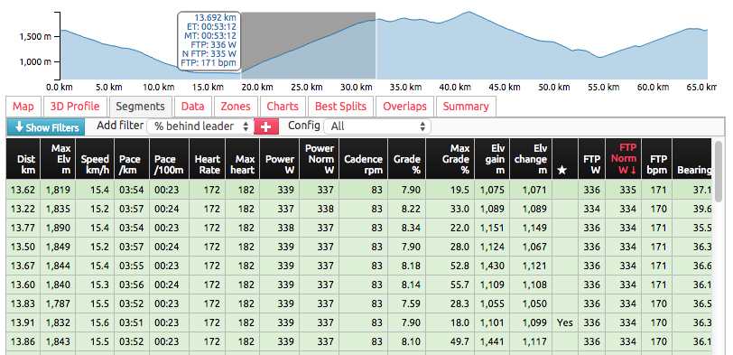Viewport: 733px width, 355px height.
Task: Click the 13.692 km chart tooltip
Action: click(209, 42)
